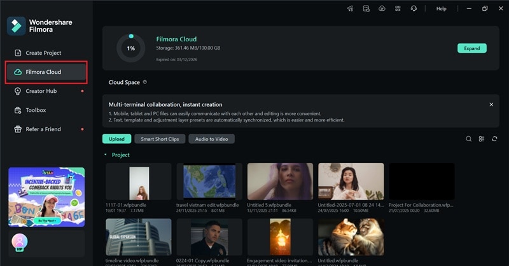Image resolution: width=509 pixels, height=266 pixels.
Task: Click the Filmora Cloud sidebar cloud icon
Action: (18, 72)
